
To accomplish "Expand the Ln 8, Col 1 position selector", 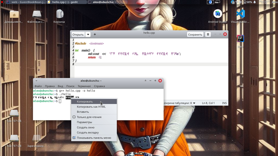I will [x=208, y=103].
